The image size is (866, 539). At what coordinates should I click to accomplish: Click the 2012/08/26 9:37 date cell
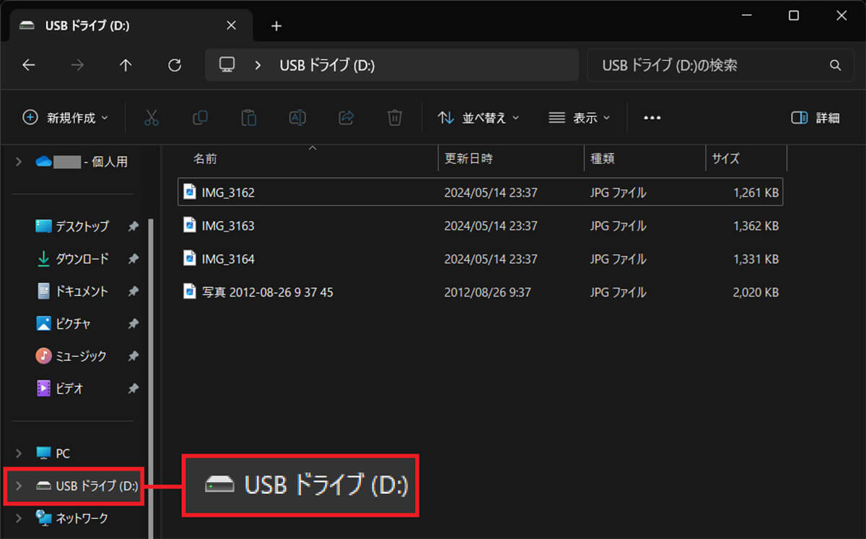(488, 292)
